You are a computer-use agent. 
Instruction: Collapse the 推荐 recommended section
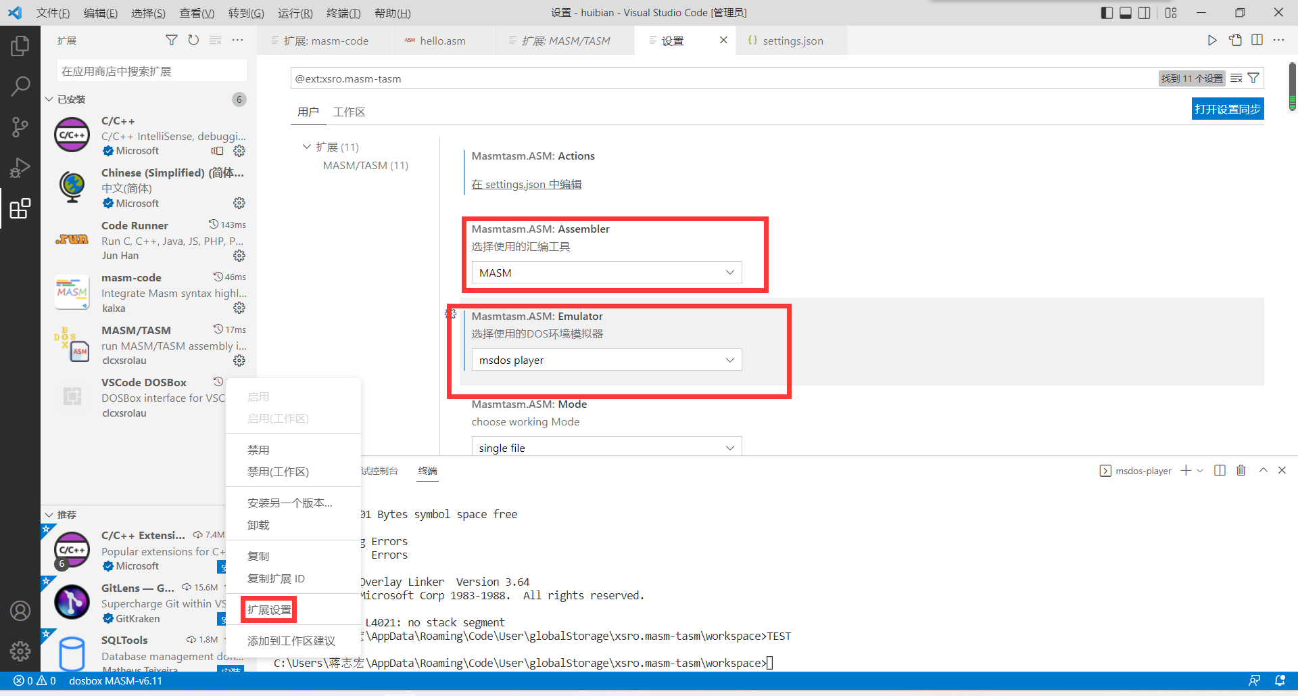[49, 515]
